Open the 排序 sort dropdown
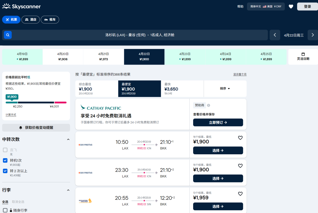 225,89
